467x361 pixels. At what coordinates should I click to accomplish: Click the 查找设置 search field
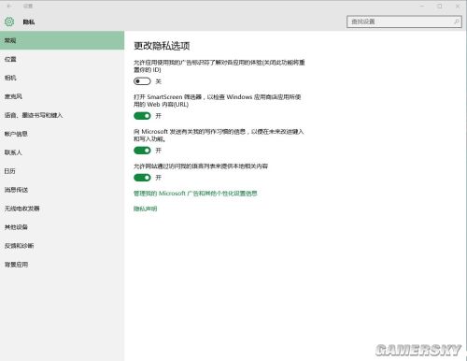tap(404, 22)
